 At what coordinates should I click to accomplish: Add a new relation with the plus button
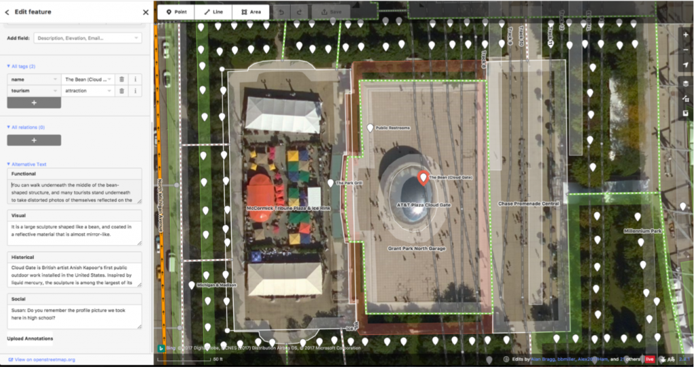[x=34, y=140]
